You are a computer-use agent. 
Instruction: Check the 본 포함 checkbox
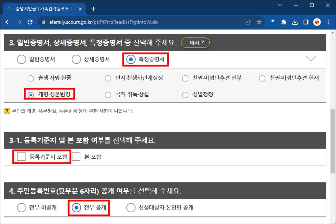point(76,156)
